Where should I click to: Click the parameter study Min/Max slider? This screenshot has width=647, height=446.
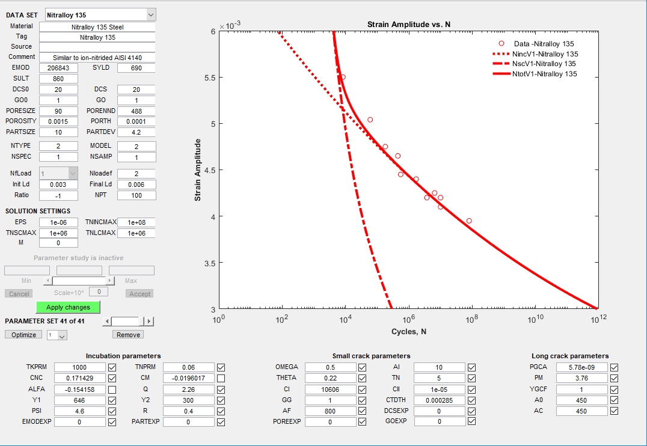[78, 281]
